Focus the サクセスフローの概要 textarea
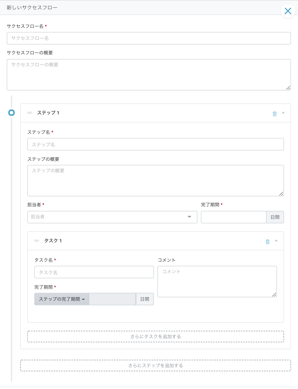Screen dimensions: 298x389 149,75
